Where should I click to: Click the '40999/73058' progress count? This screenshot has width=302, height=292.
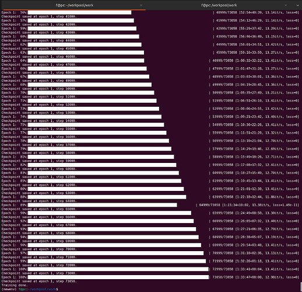pyautogui.click(x=227, y=12)
